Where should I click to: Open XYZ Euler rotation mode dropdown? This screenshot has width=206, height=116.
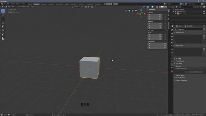coord(157,30)
